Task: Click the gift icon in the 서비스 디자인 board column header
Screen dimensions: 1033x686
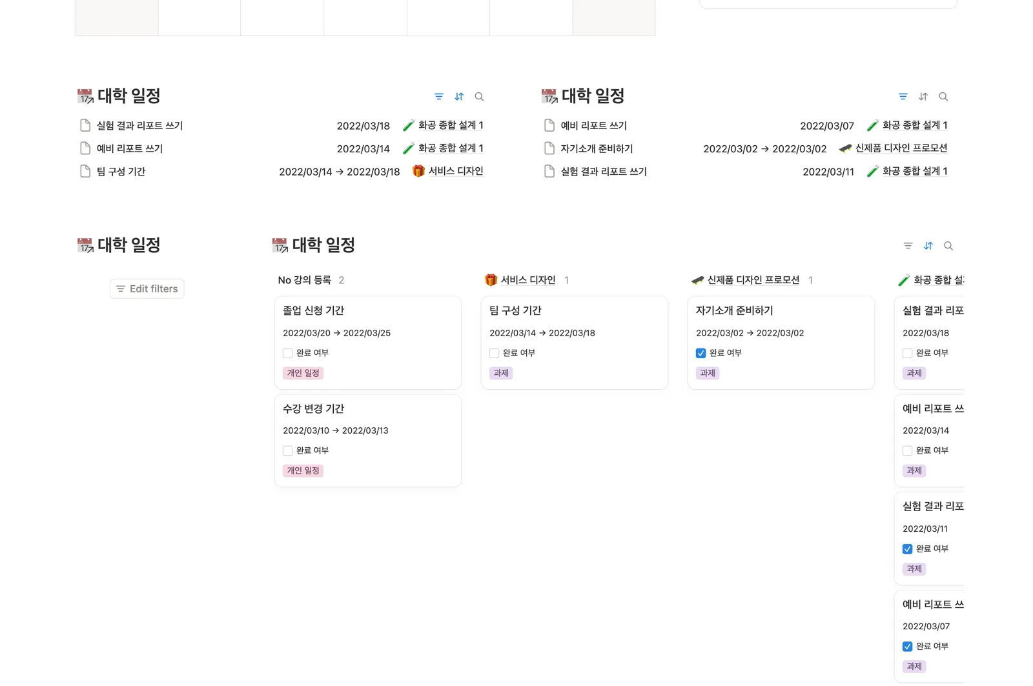Action: point(491,280)
